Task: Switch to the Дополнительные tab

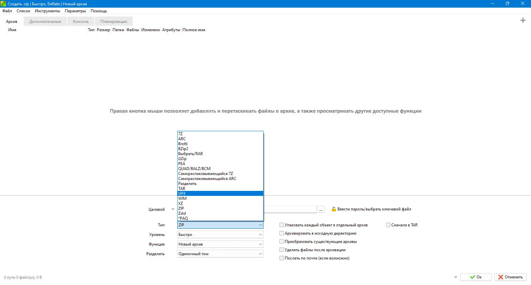Action: coord(45,22)
